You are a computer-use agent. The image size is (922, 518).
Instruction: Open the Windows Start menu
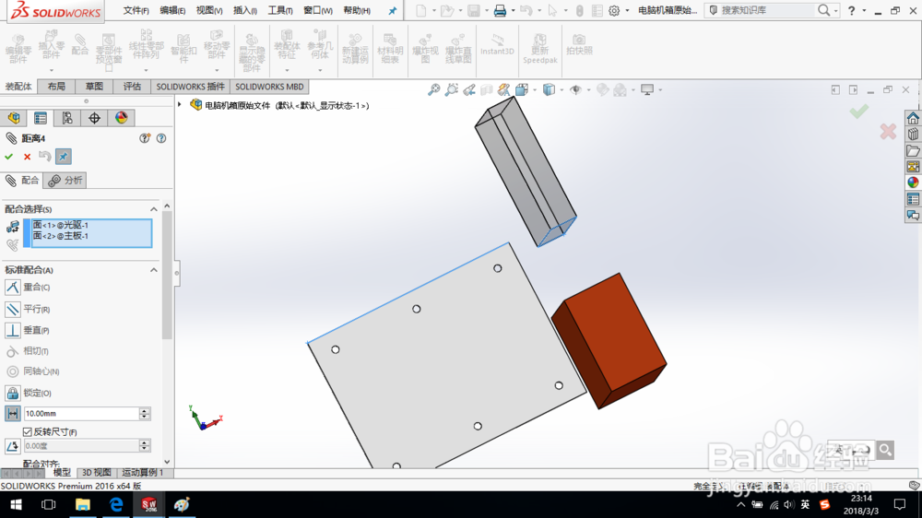[x=16, y=504]
